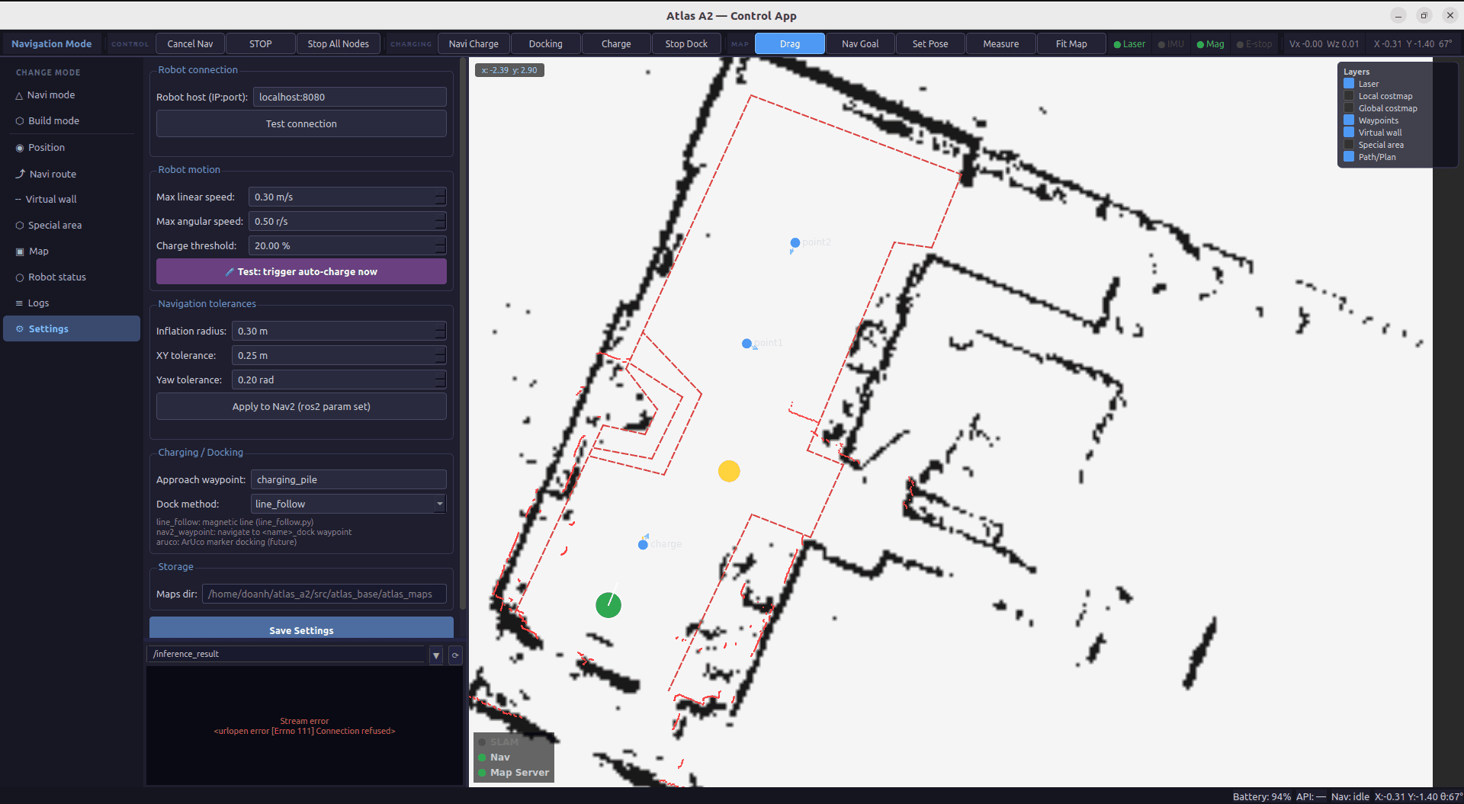This screenshot has width=1464, height=804.
Task: Click the yellow goal marker on map
Action: pos(729,471)
